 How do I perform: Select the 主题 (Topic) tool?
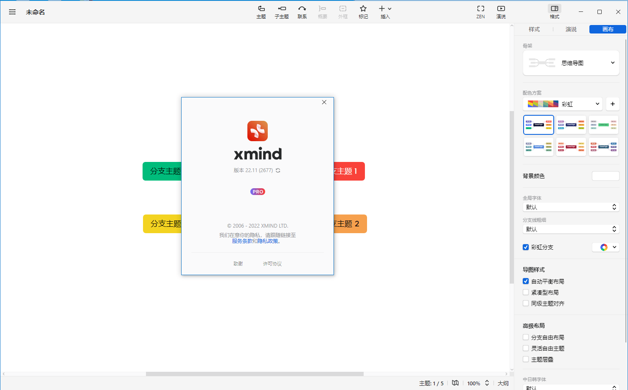pos(261,11)
